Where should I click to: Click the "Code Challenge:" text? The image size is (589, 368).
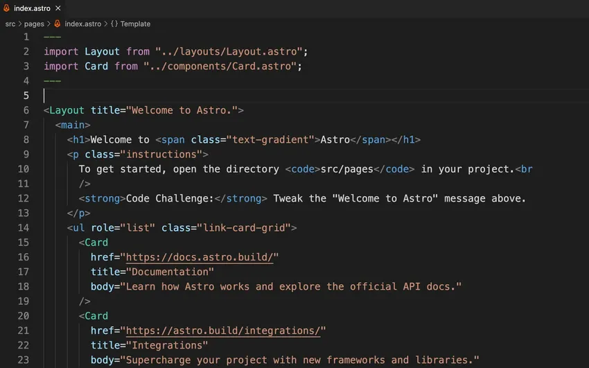(x=170, y=198)
